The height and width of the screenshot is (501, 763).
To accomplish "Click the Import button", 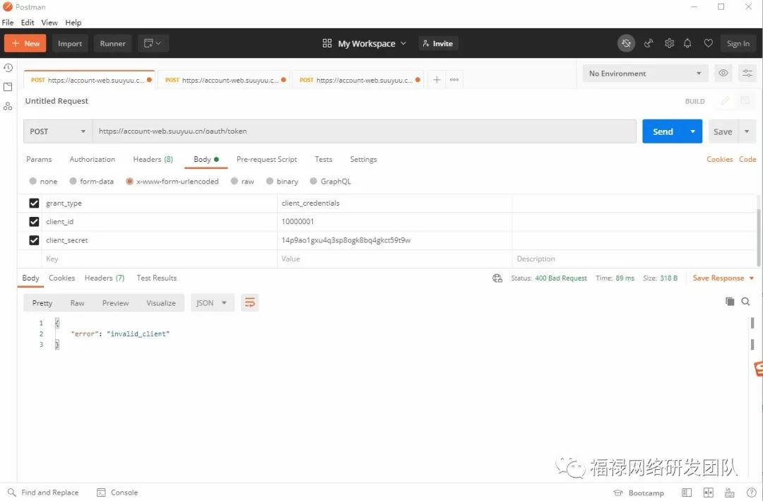I will (x=70, y=43).
